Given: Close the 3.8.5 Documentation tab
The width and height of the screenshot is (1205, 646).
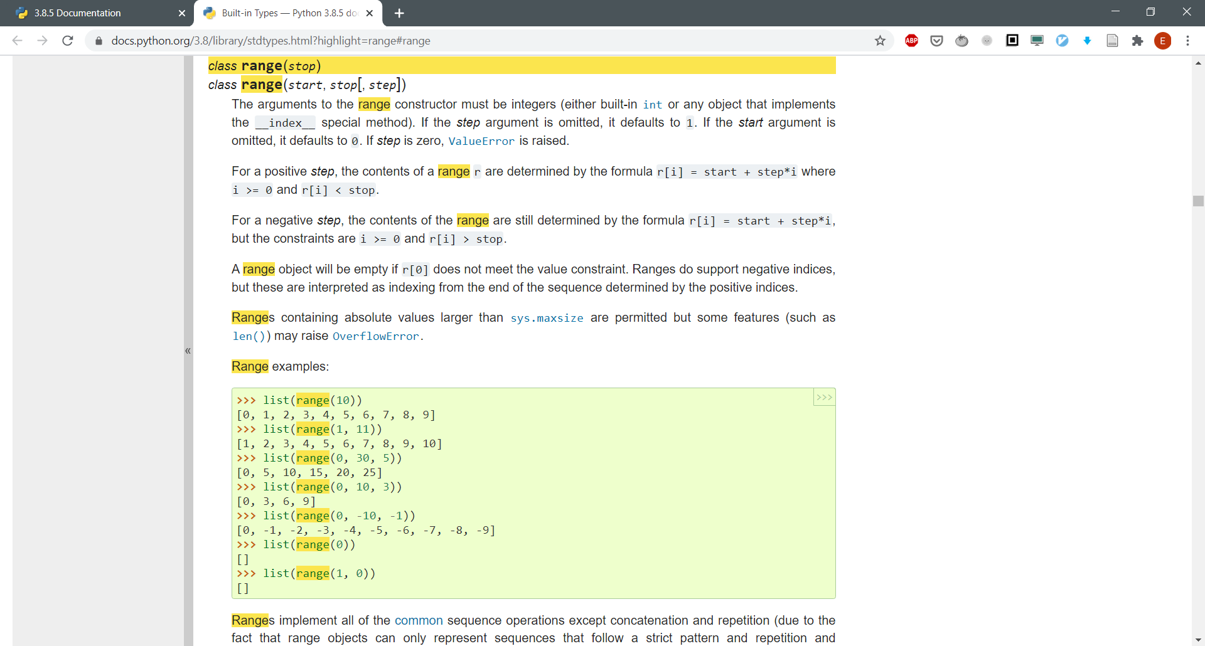Looking at the screenshot, I should pyautogui.click(x=182, y=13).
